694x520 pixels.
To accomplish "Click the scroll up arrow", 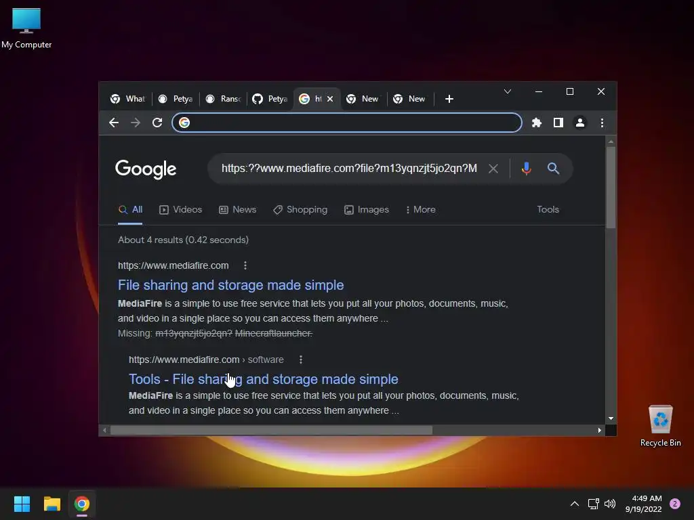I will [611, 142].
